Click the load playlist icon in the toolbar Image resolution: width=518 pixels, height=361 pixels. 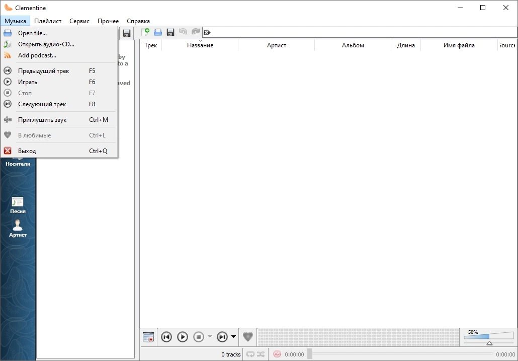(158, 32)
